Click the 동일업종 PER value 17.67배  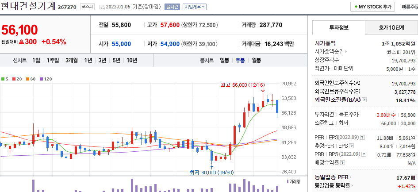pos(406,177)
